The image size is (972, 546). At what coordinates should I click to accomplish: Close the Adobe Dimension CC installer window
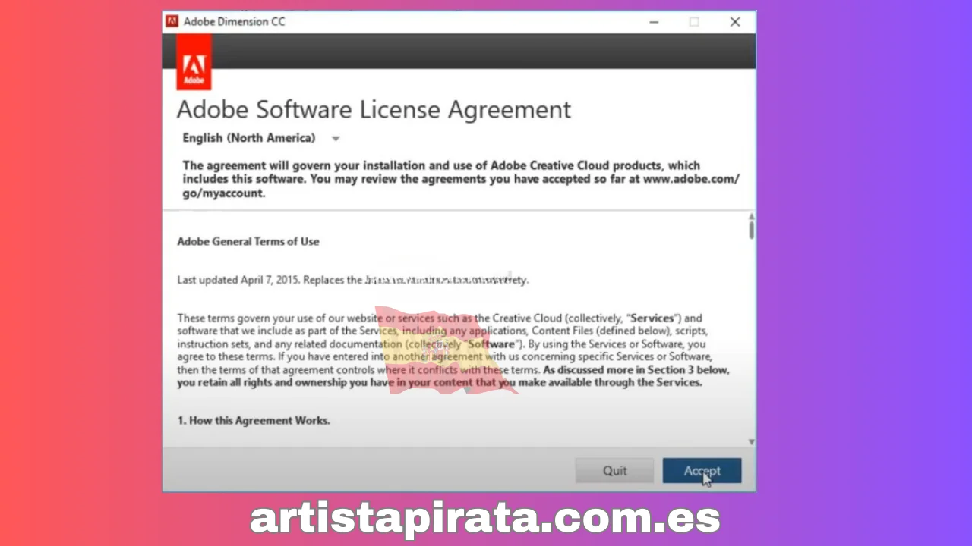click(735, 22)
